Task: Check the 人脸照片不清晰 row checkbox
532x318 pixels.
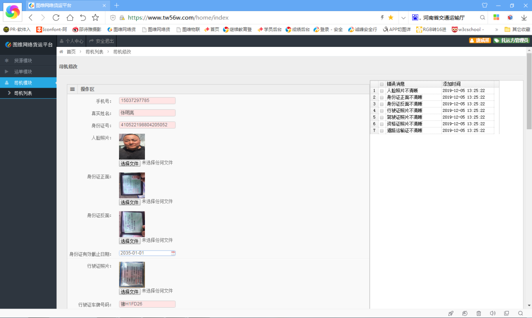Action: (382, 91)
